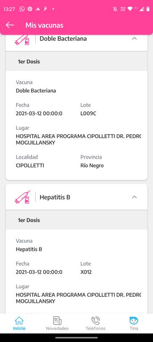The image size is (153, 342).
Task: Collapse the Hepatitis B section chevron
Action: coord(134,197)
